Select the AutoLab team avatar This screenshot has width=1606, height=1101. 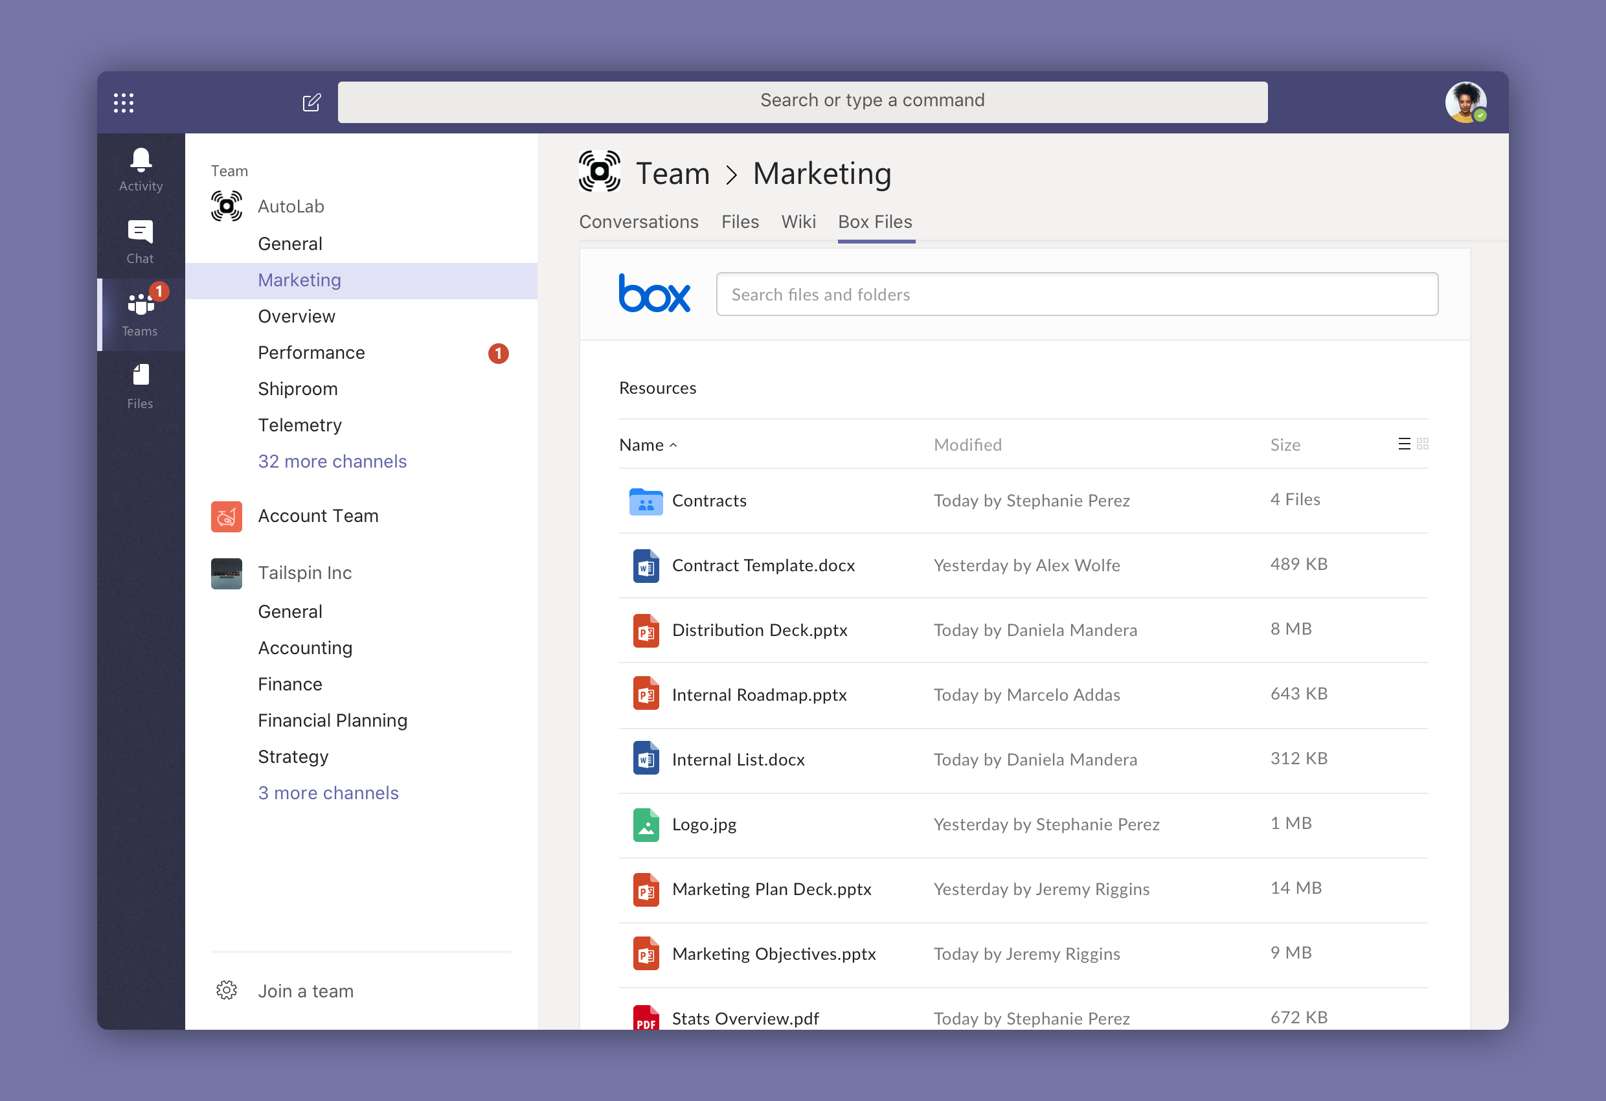point(227,205)
